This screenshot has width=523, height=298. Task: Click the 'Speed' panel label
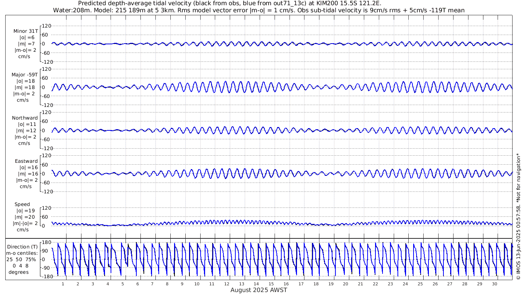[x=22, y=204]
